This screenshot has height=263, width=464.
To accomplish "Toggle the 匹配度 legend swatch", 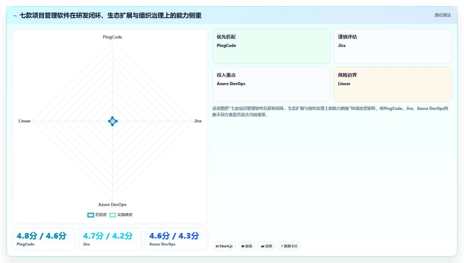I will (x=91, y=215).
